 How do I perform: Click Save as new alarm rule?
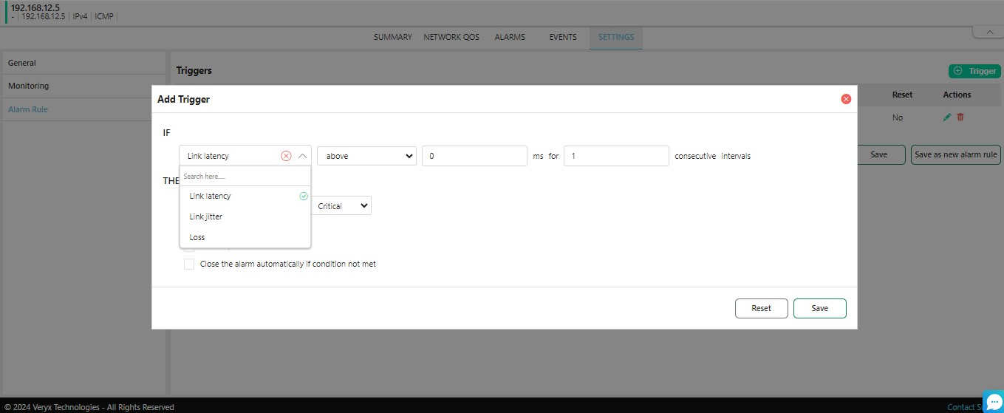[x=955, y=155]
